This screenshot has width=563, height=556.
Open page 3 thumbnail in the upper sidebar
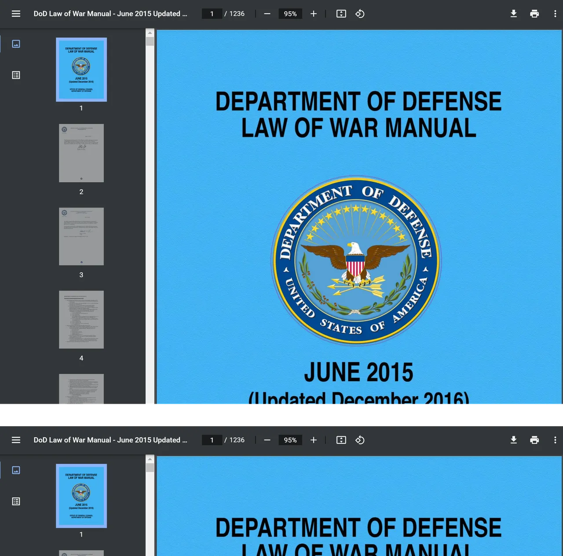click(x=81, y=236)
